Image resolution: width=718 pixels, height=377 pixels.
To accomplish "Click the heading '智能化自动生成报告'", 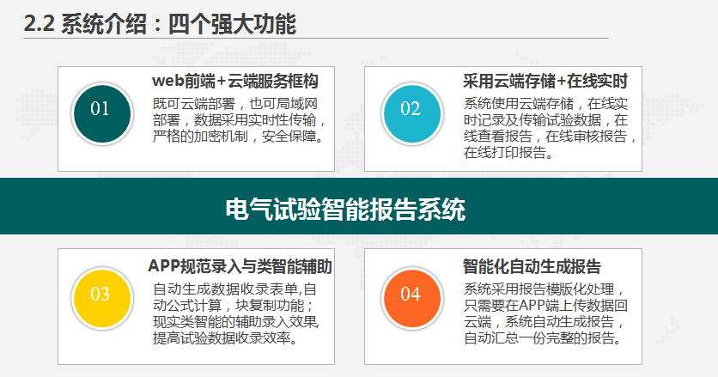I will [x=532, y=266].
